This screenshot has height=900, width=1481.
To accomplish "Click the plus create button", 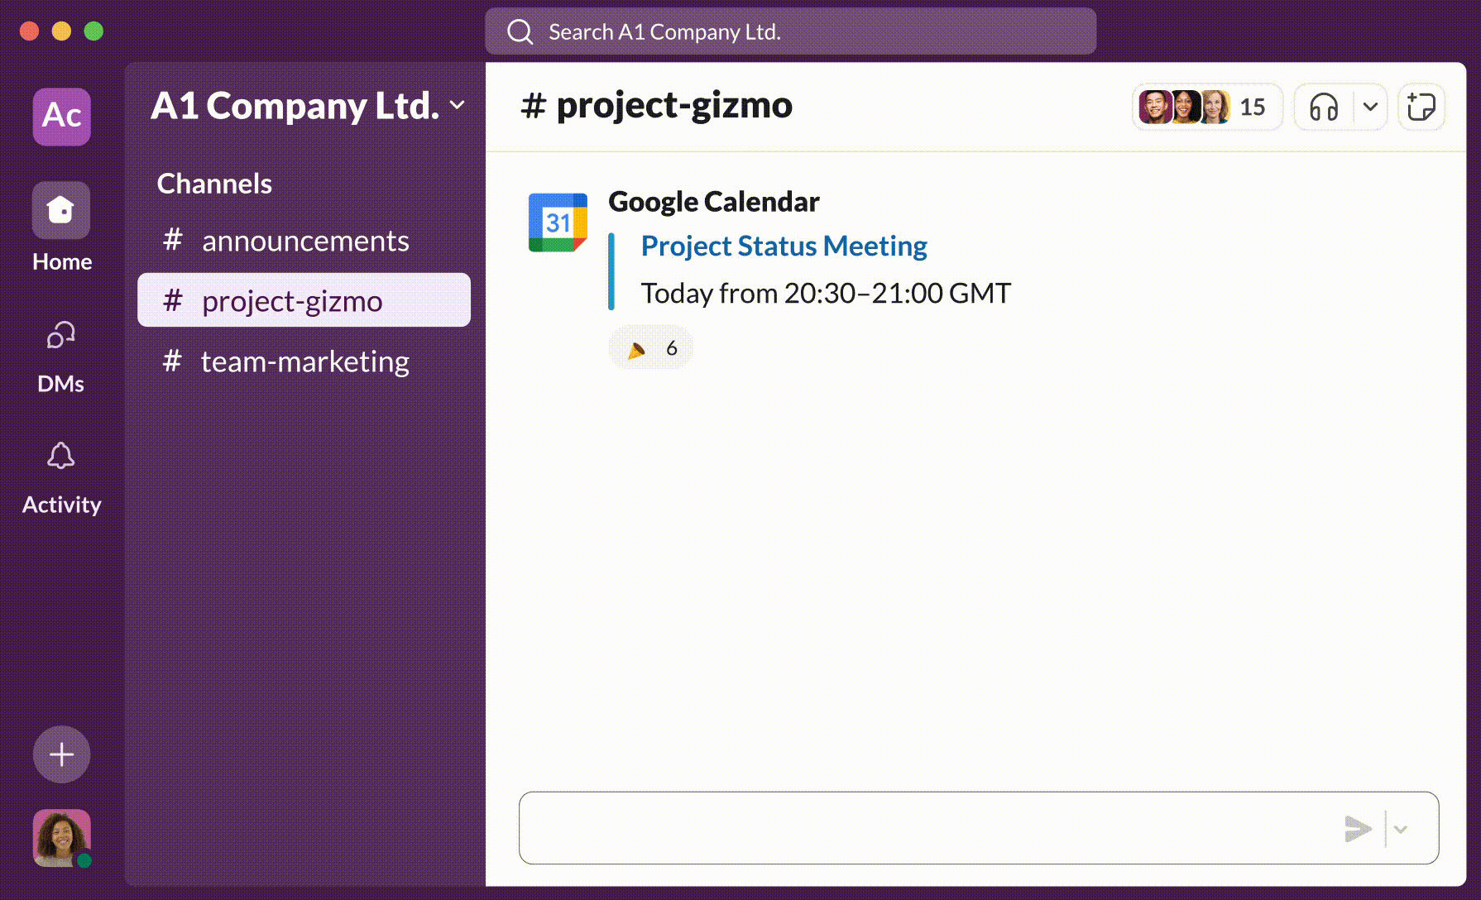I will click(61, 754).
